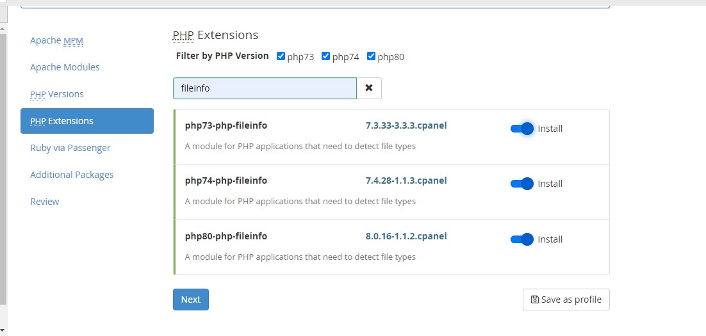Open the Additional Packages section
The height and width of the screenshot is (336, 706).
[x=72, y=175]
